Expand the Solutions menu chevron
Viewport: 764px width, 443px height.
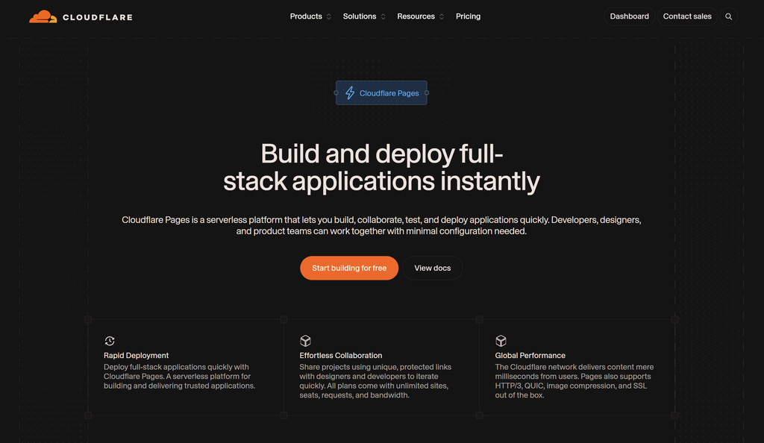point(383,16)
